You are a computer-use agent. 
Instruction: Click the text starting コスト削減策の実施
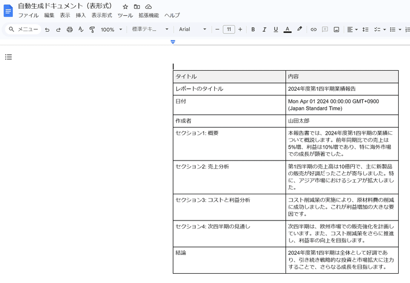click(x=341, y=207)
